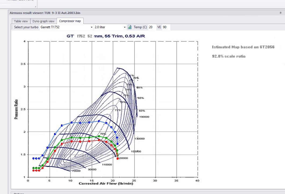Click the first green data point on the left
The image size is (285, 194).
[x=33, y=168]
